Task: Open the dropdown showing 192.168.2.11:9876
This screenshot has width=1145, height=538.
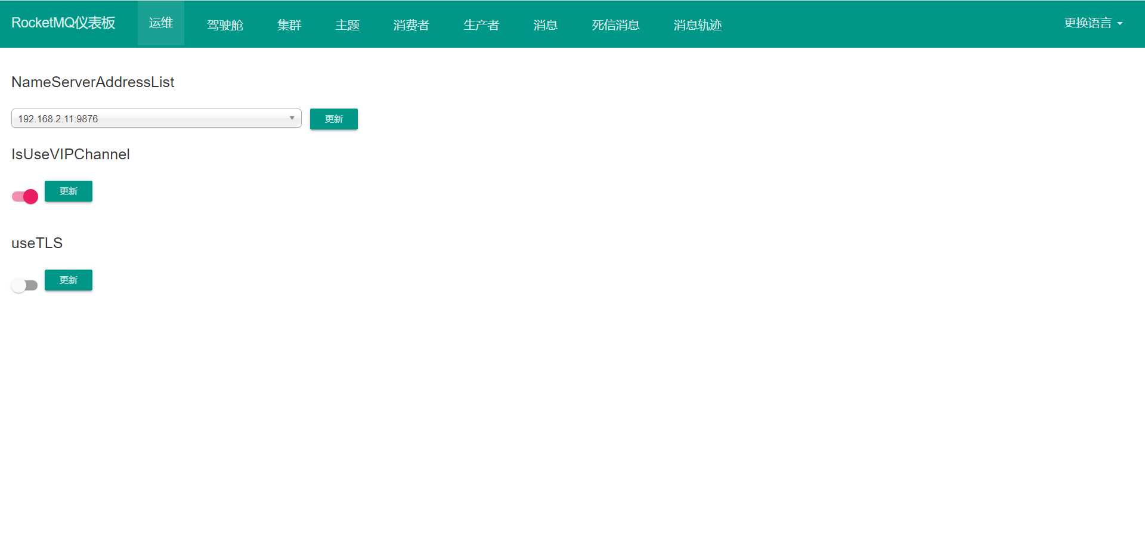Action: [x=155, y=118]
